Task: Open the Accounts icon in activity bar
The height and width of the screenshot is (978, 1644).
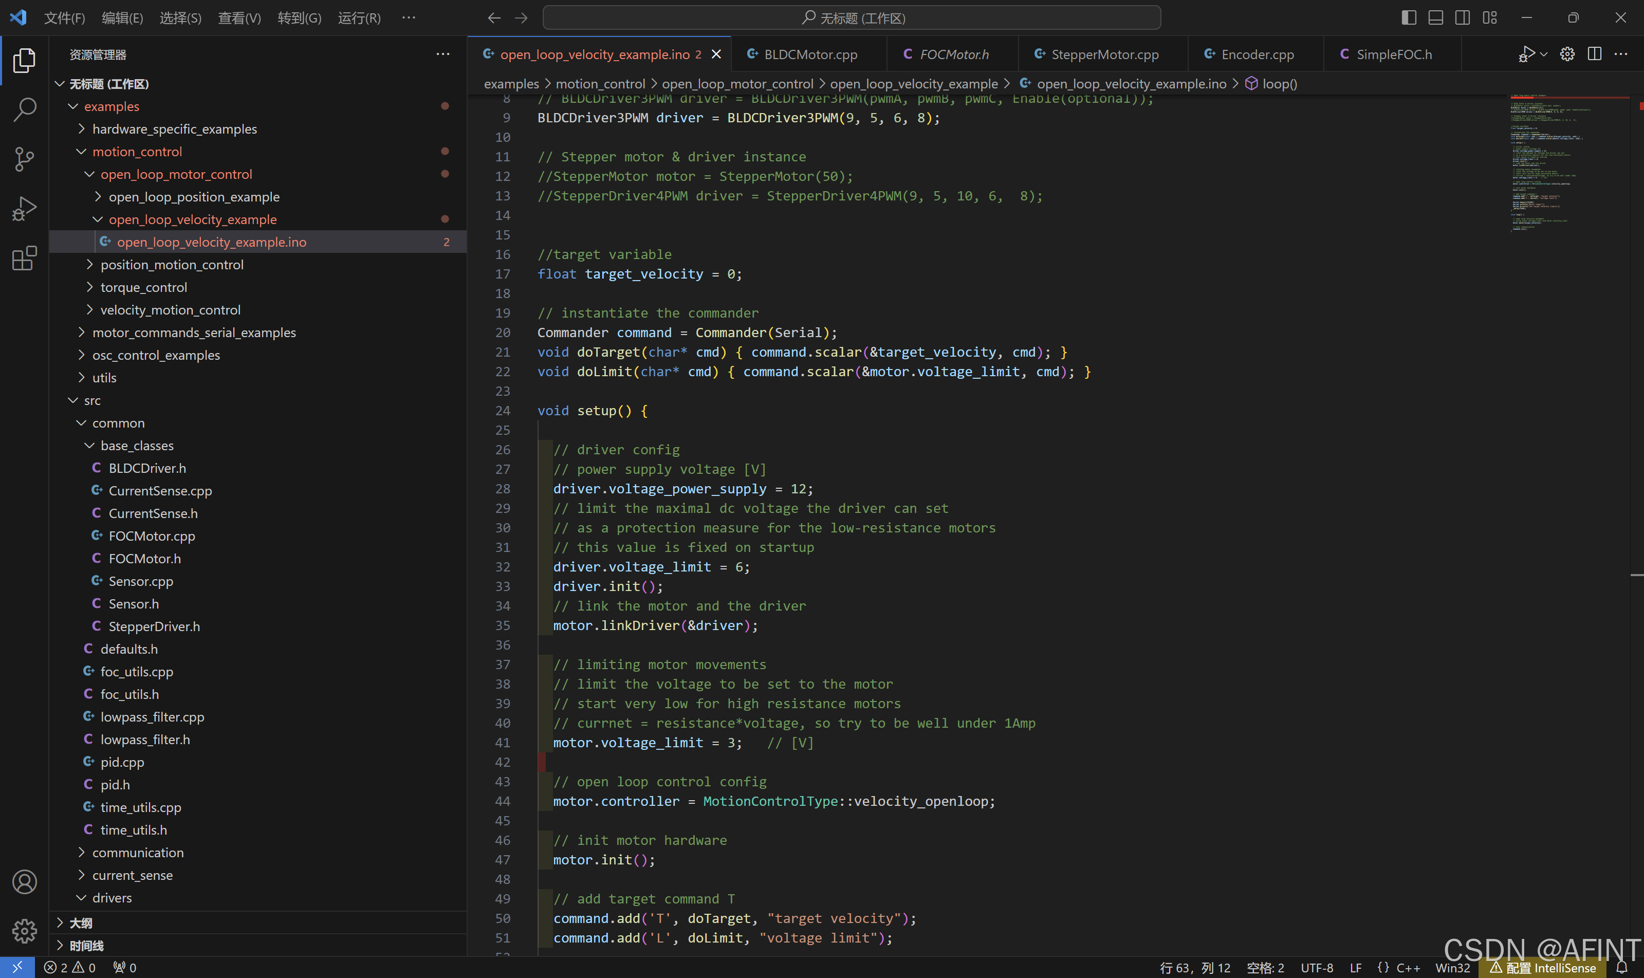Action: [24, 882]
